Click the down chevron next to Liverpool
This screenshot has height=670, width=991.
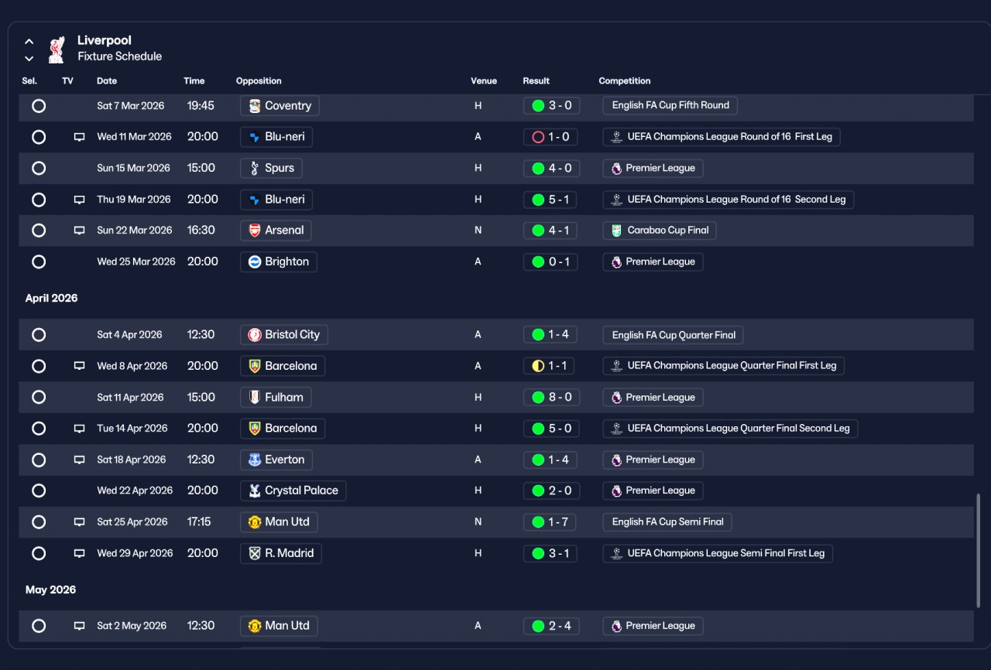pos(29,59)
